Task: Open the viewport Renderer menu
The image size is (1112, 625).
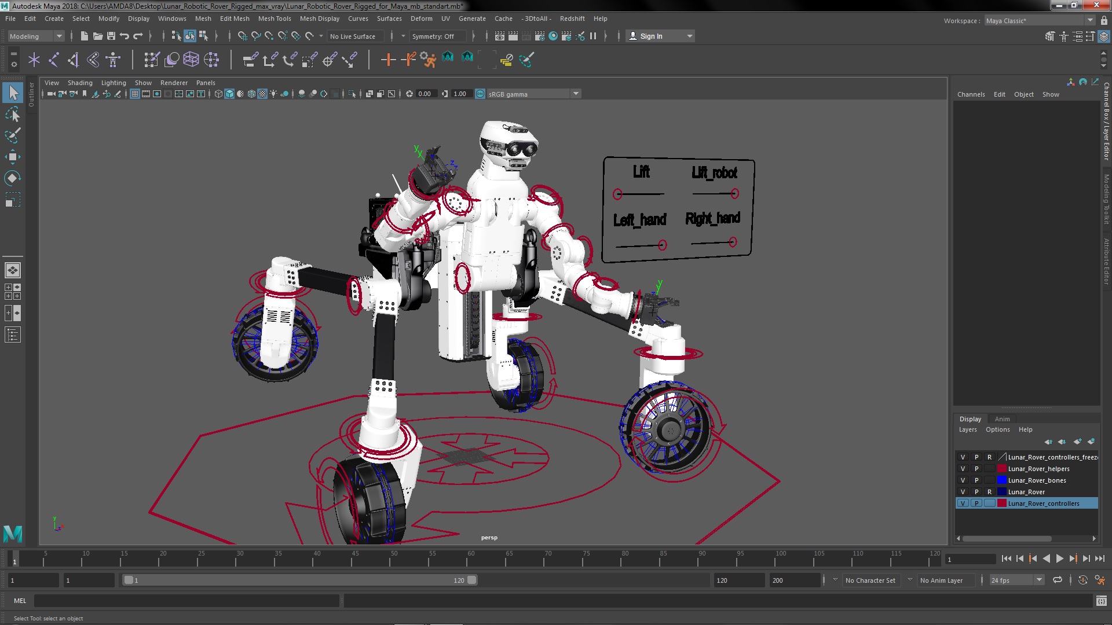Action: click(x=174, y=83)
